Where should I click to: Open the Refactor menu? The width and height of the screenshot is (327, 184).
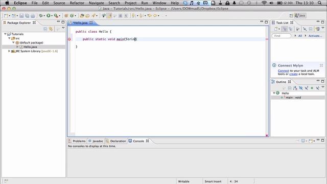[77, 3]
